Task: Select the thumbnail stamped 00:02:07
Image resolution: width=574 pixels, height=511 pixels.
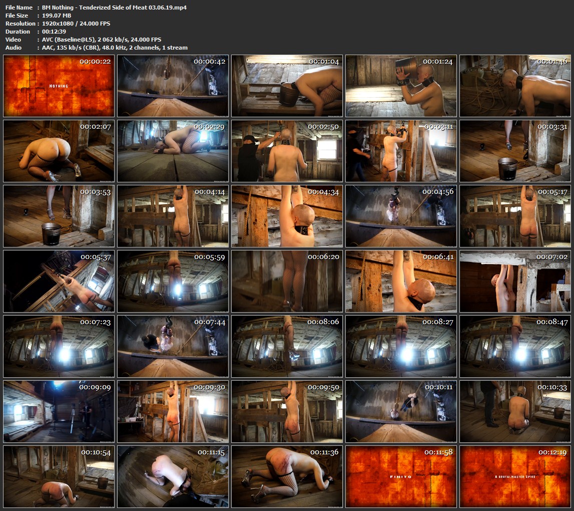Action: 59,151
